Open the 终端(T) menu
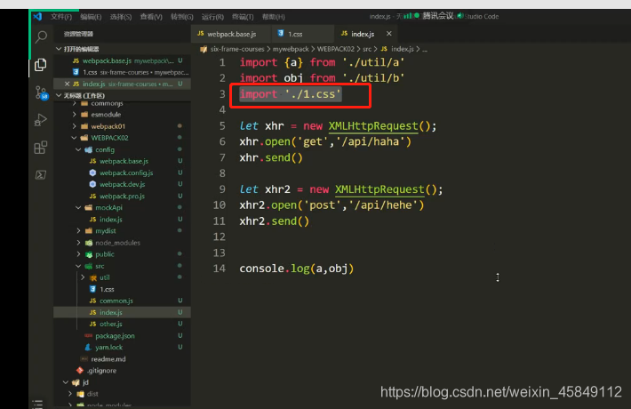 tap(243, 17)
